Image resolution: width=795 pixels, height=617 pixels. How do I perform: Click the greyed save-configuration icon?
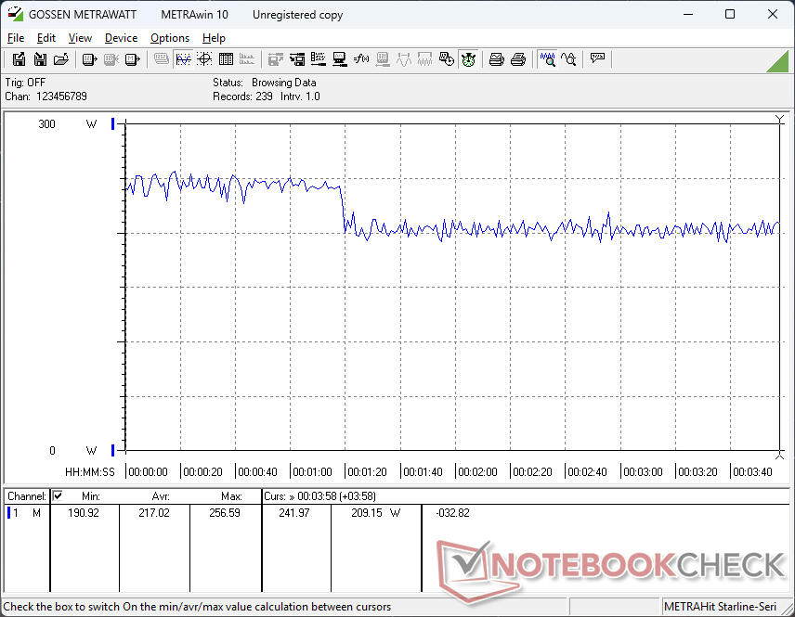pos(275,59)
